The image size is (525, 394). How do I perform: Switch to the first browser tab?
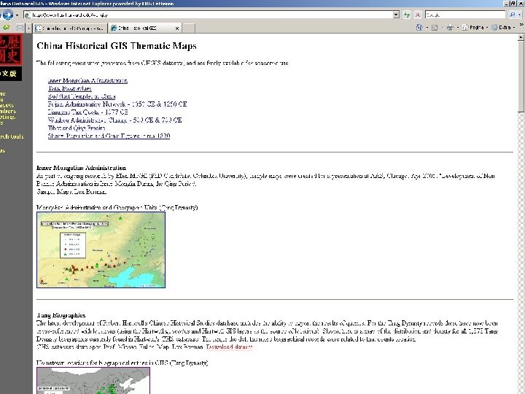pos(70,28)
